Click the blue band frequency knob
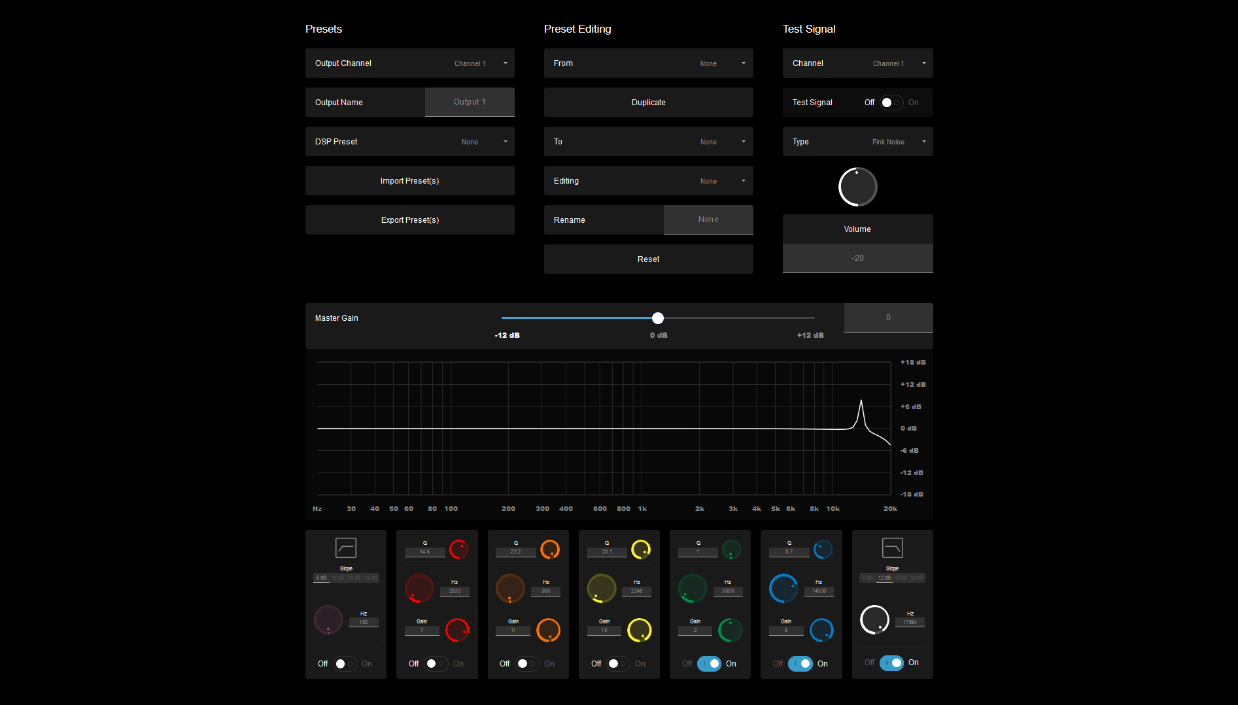This screenshot has width=1238, height=705. pos(783,589)
